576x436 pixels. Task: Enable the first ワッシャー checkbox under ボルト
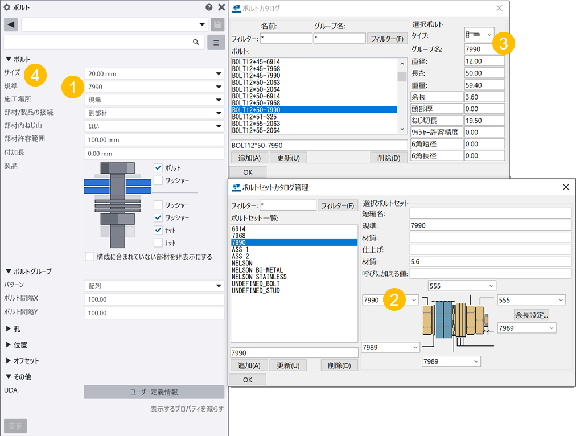pyautogui.click(x=158, y=180)
